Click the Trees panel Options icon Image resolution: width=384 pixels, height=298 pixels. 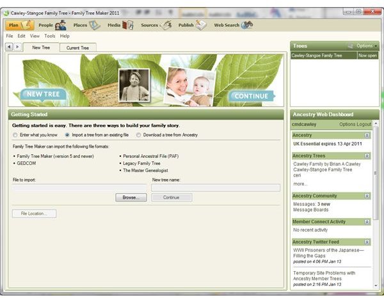tap(351, 46)
